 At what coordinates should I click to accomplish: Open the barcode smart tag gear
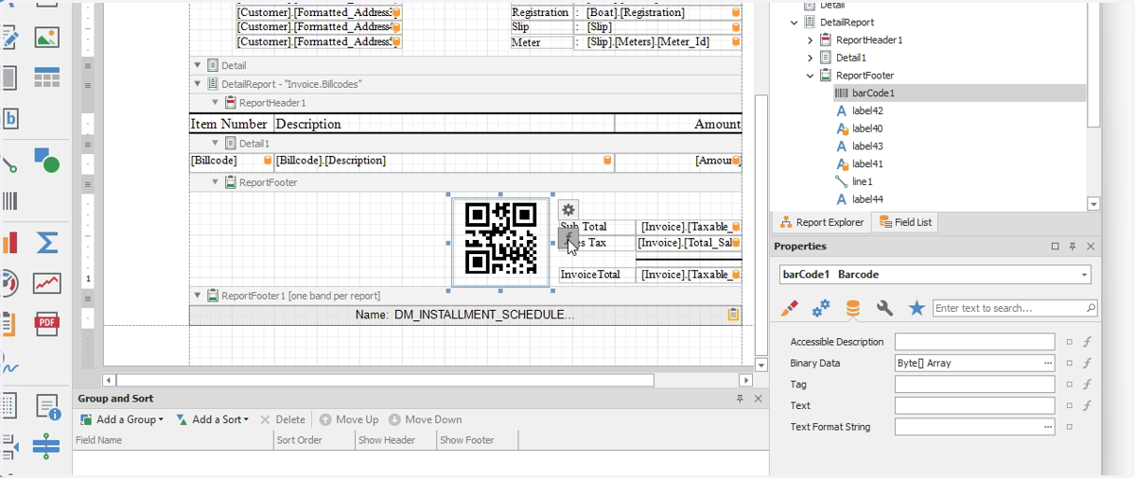[x=568, y=211]
